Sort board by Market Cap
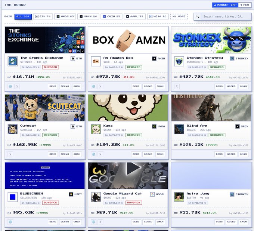This screenshot has width=254, height=231. coord(225,5)
